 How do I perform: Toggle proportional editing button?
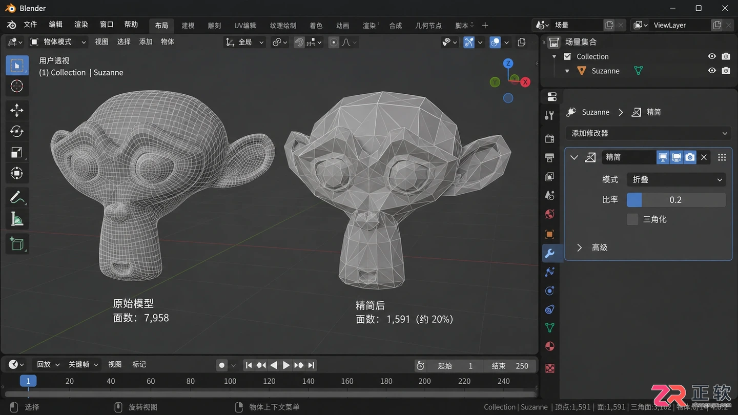pos(334,43)
